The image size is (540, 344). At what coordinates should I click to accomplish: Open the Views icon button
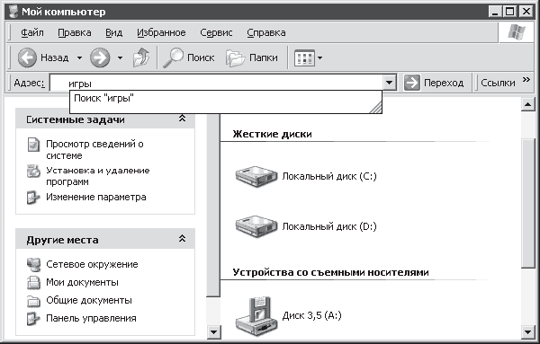pyautogui.click(x=304, y=57)
